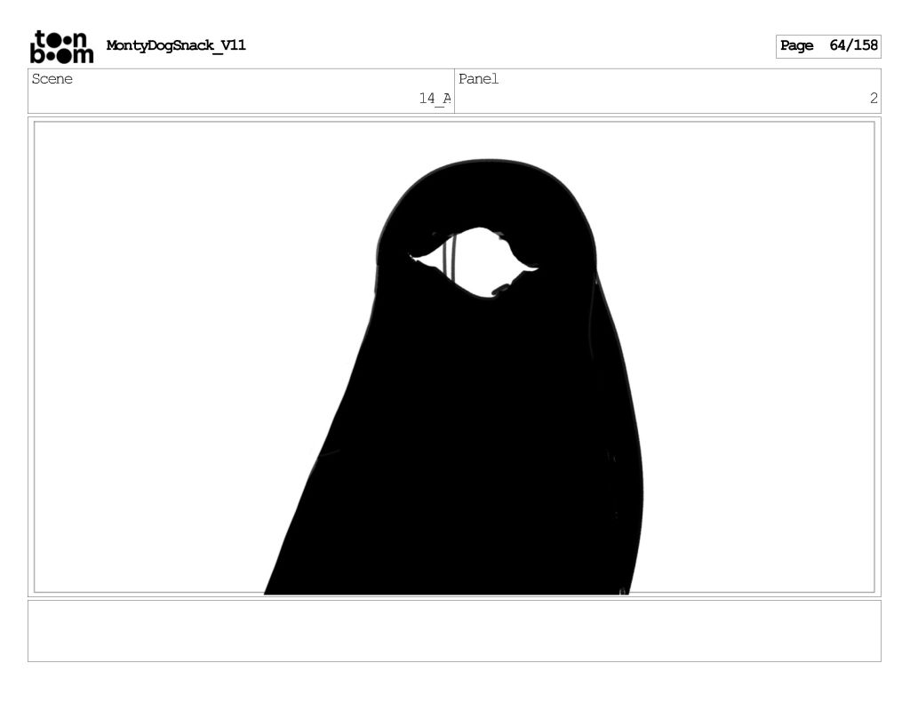Click the black silhouette figure's body
Screen dimensions: 910x703
tap(471, 444)
